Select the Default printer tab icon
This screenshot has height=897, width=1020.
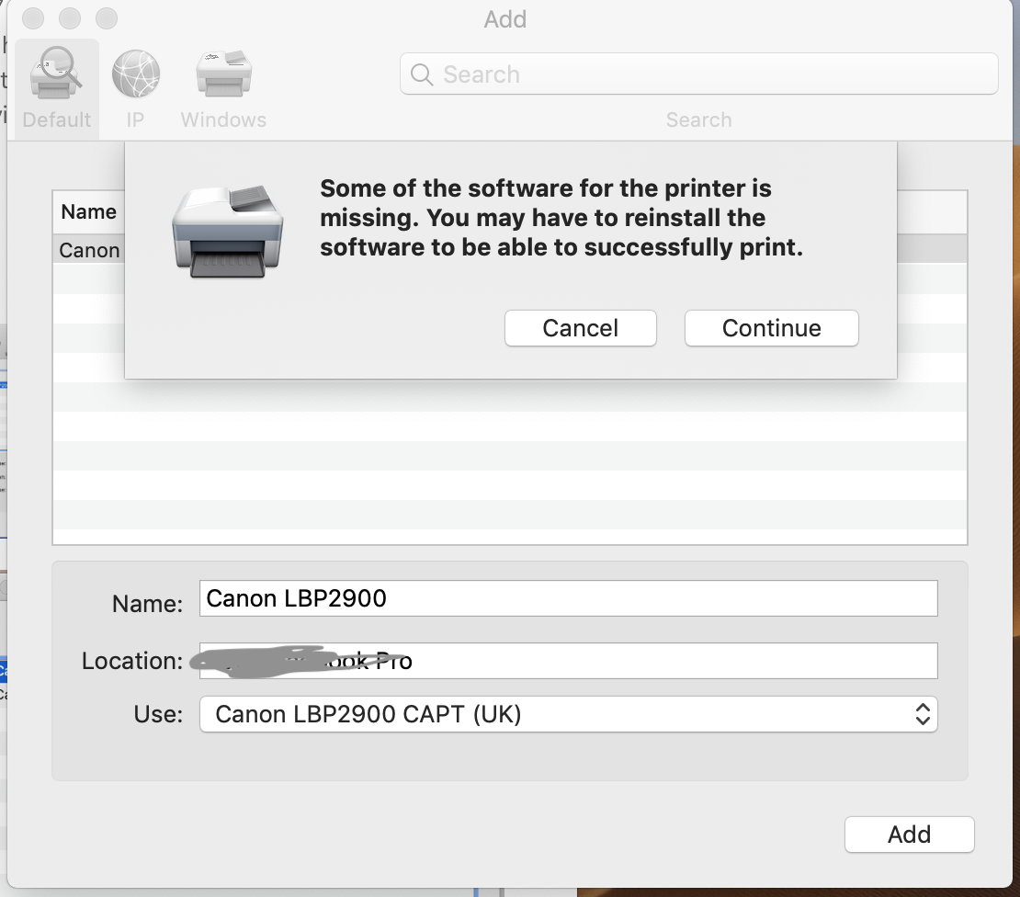point(57,74)
